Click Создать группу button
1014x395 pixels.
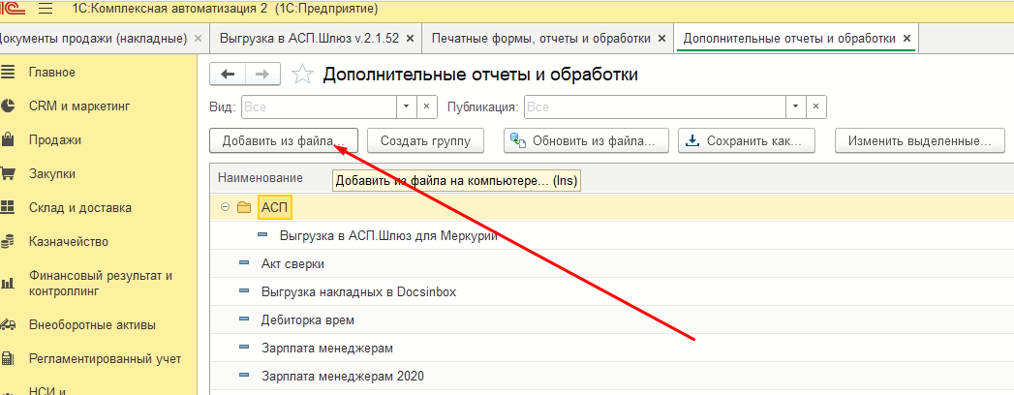(425, 140)
